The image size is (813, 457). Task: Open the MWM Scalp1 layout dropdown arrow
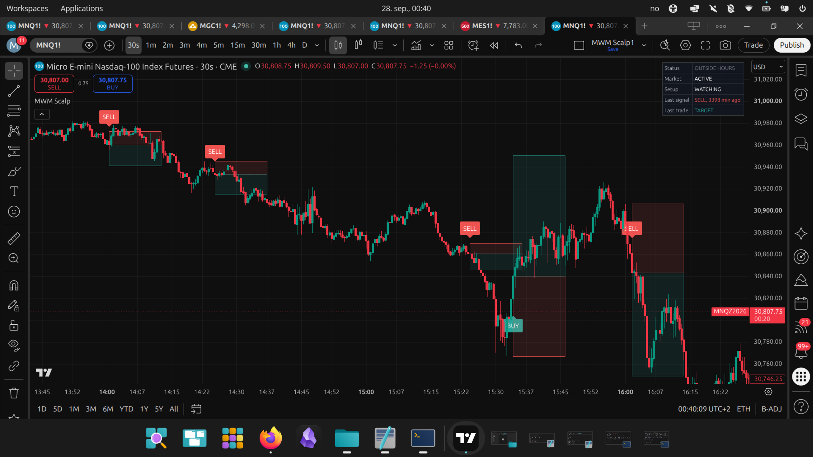(644, 45)
